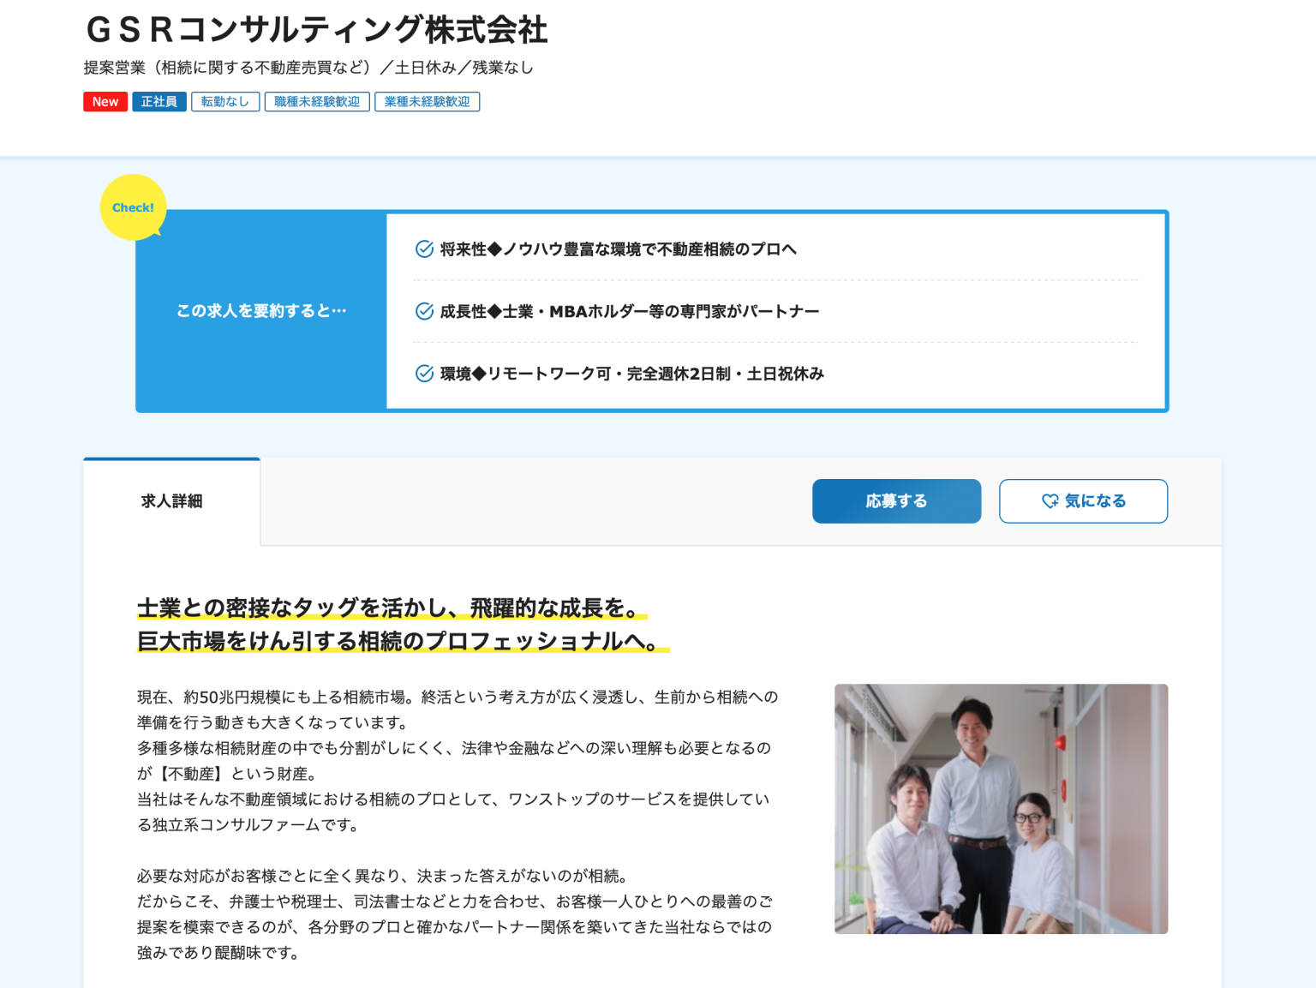This screenshot has width=1316, height=988.
Task: Click check icon beside 環境 summary line
Action: [x=424, y=374]
